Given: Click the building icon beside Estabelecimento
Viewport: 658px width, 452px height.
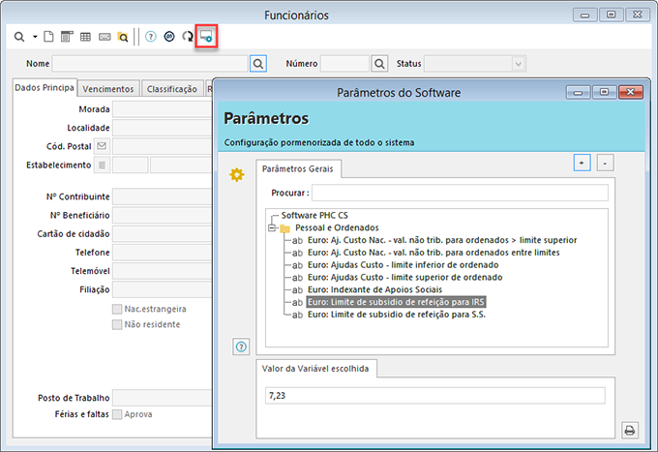Looking at the screenshot, I should [x=102, y=166].
